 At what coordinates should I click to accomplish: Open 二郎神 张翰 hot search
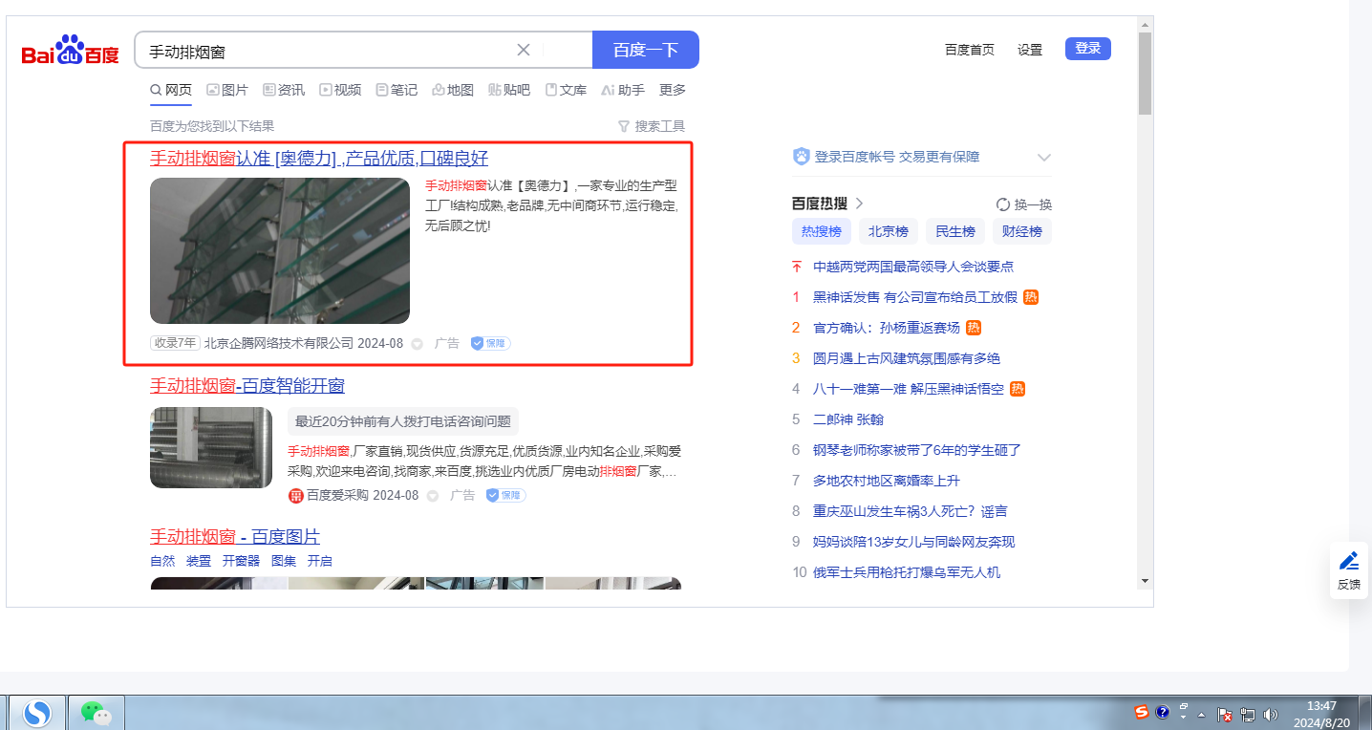848,419
